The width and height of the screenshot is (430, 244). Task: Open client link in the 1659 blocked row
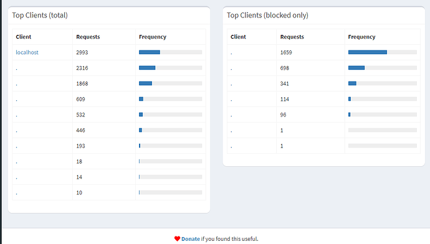tap(231, 54)
